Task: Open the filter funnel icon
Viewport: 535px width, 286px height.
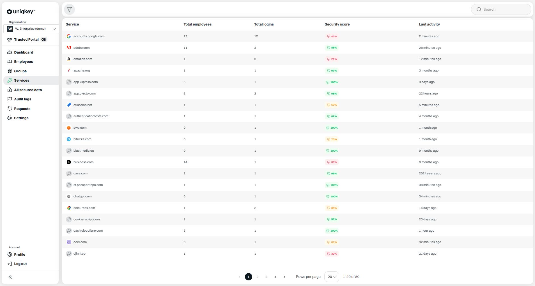Action: [69, 10]
